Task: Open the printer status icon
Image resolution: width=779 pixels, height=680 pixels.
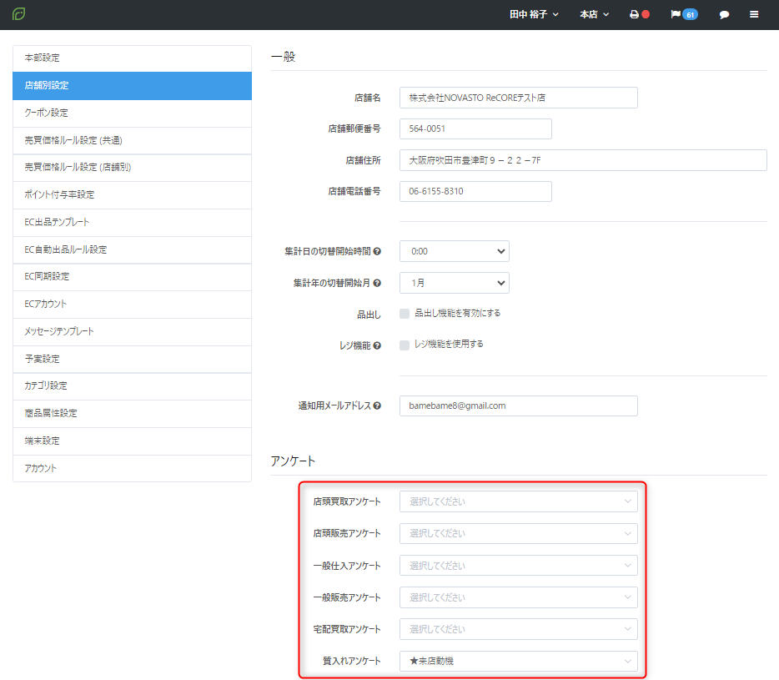Action: coord(634,14)
